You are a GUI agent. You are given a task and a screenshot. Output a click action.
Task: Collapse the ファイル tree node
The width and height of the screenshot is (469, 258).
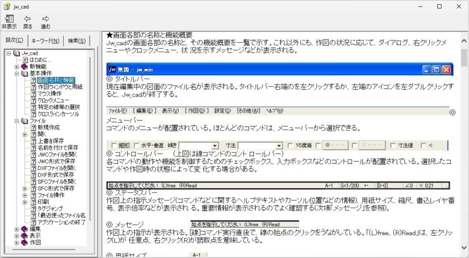(17, 121)
